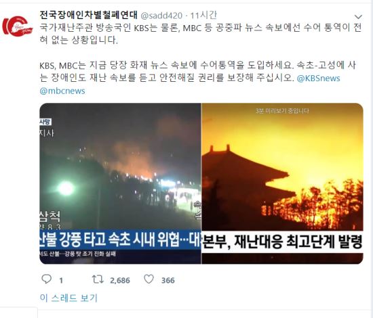
Task: Click the white headline banner in right image
Action: pos(282,242)
